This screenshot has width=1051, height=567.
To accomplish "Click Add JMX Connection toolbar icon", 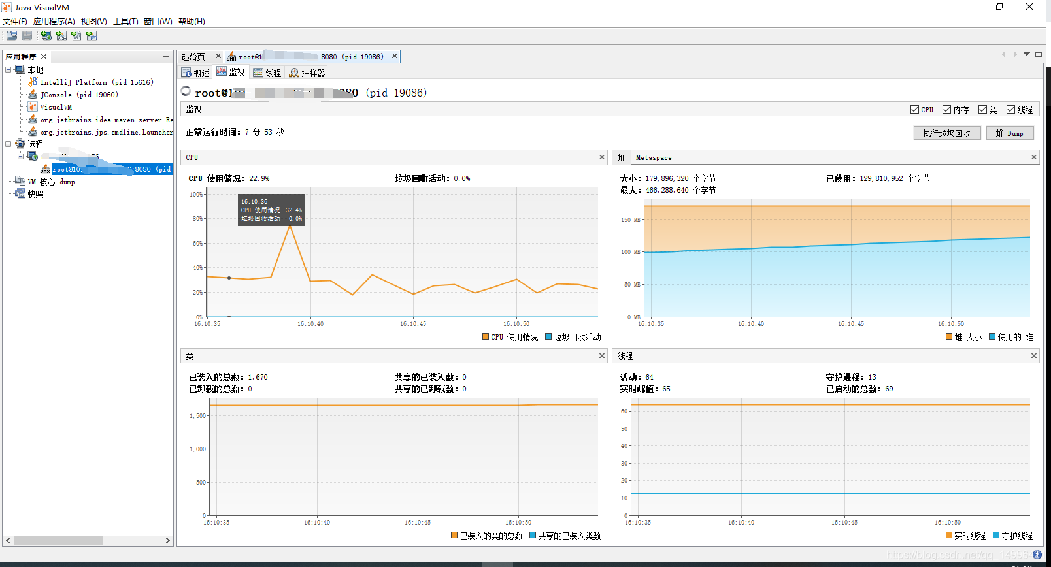I will (x=61, y=35).
